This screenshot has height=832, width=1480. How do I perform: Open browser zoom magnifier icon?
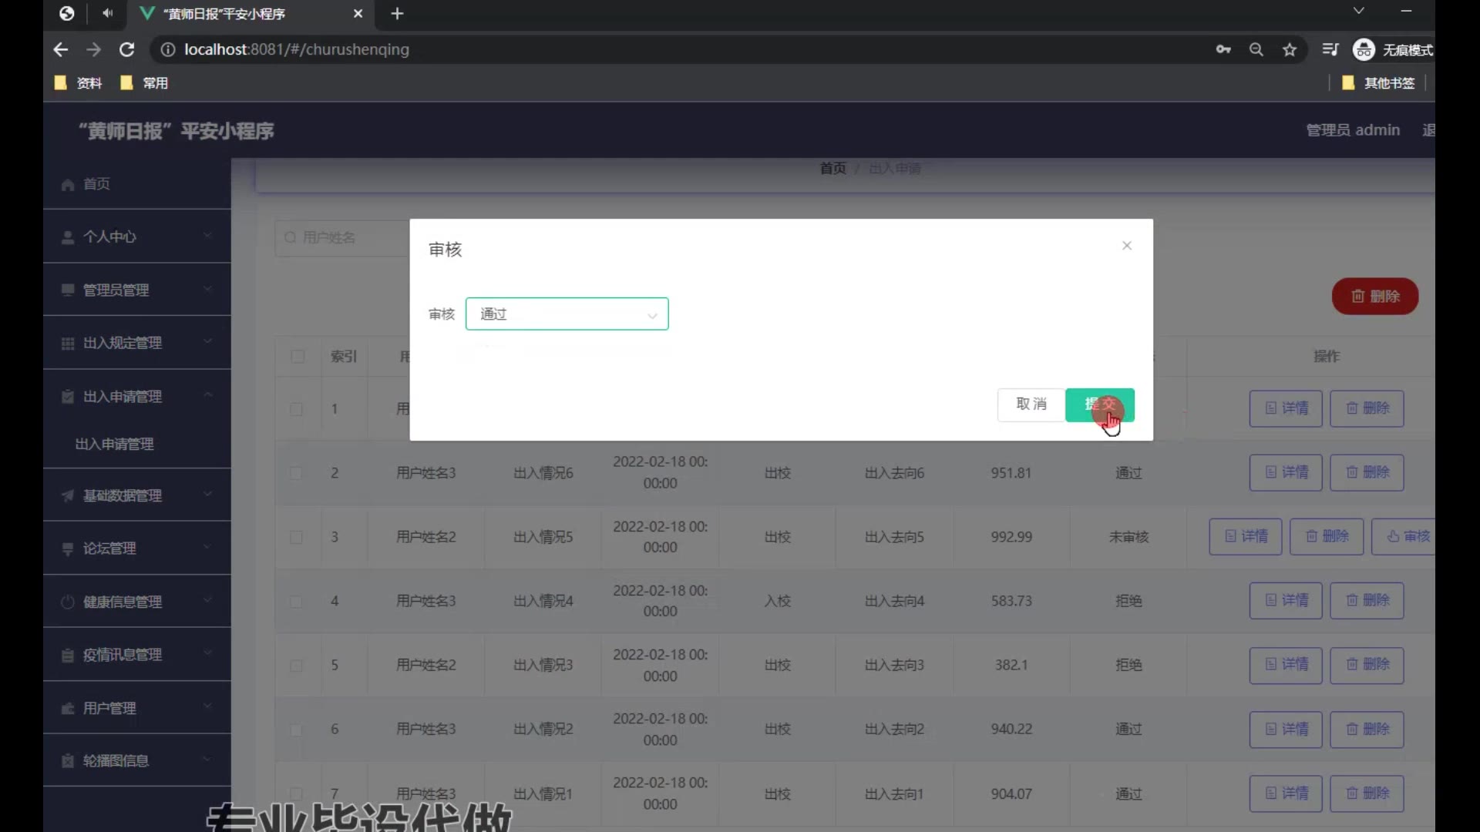point(1256,50)
